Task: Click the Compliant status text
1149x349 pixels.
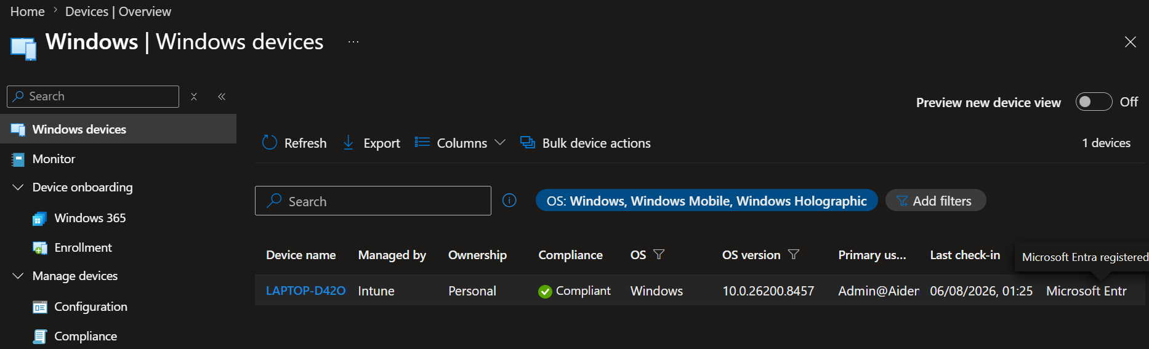Action: [x=583, y=291]
